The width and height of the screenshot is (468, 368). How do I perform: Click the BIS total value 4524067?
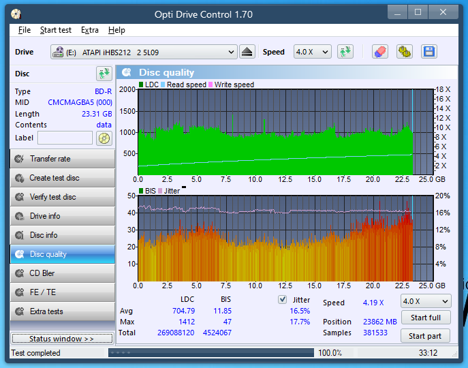pos(217,333)
